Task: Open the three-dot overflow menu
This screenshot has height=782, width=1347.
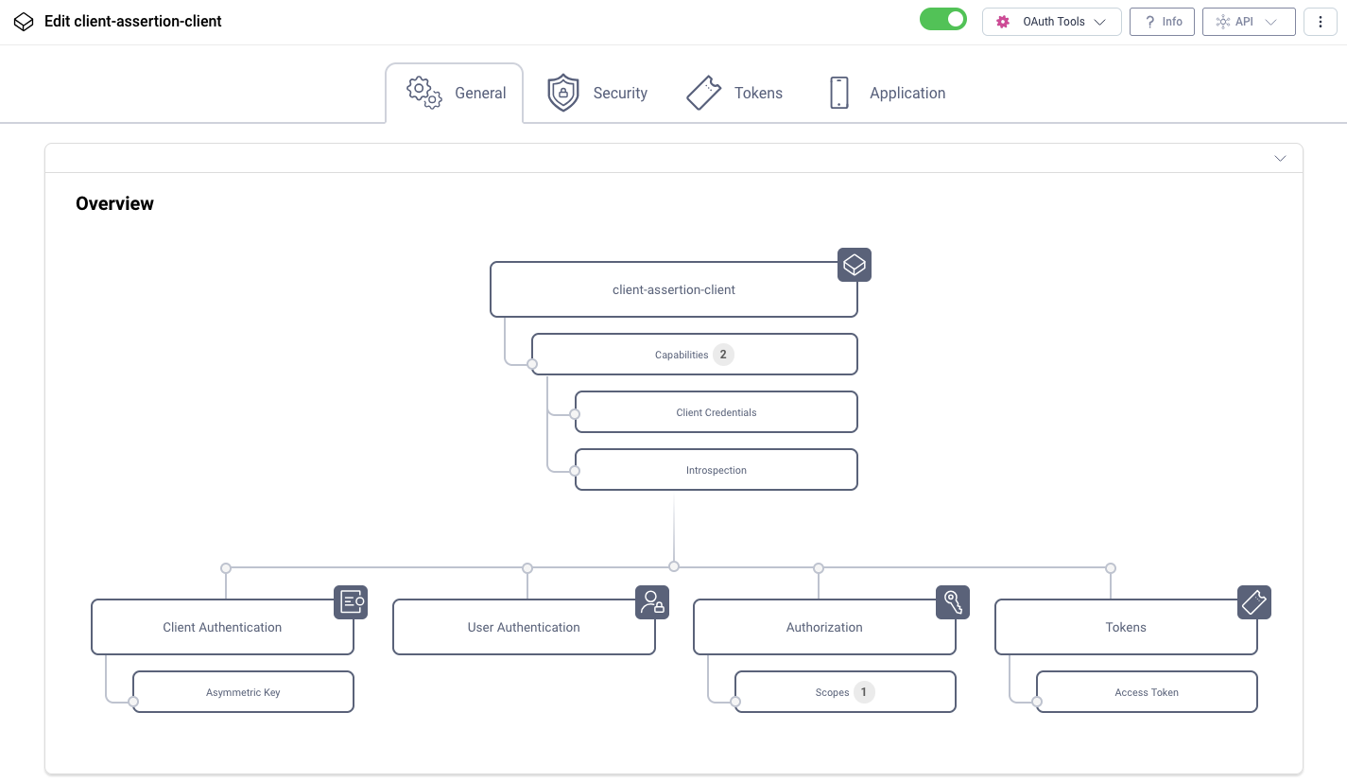Action: pyautogui.click(x=1321, y=21)
